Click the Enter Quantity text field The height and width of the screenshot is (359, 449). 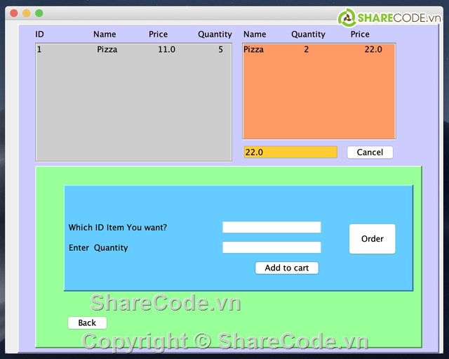pos(272,247)
